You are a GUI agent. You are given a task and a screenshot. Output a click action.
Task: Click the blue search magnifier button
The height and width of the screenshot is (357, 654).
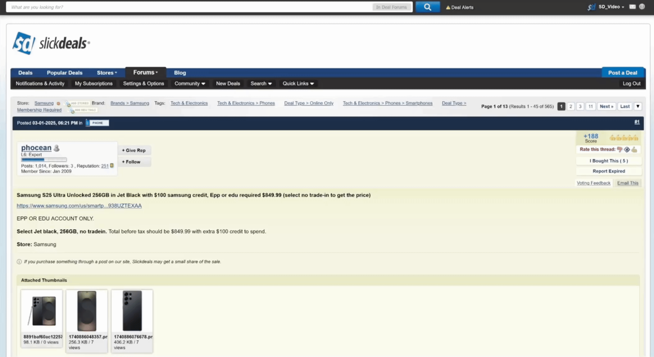coord(428,7)
